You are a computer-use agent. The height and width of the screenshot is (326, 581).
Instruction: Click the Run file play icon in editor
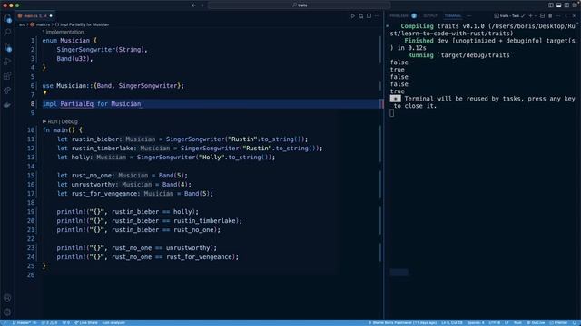353,16
